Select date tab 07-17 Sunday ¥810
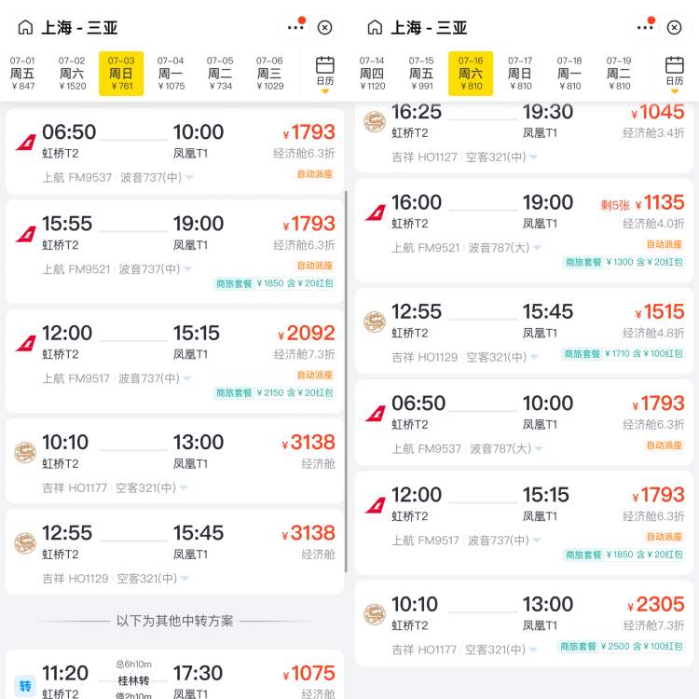 click(520, 74)
